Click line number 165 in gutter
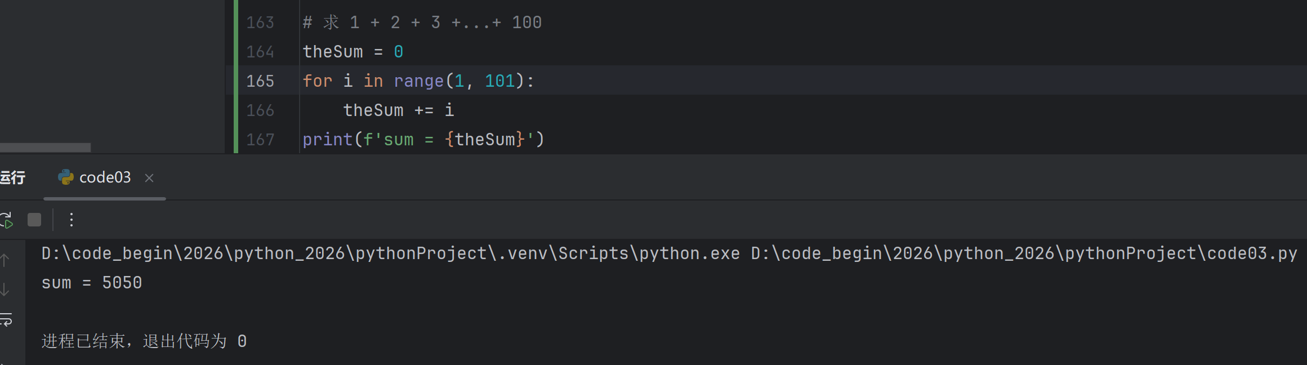This screenshot has width=1307, height=365. pyautogui.click(x=260, y=81)
